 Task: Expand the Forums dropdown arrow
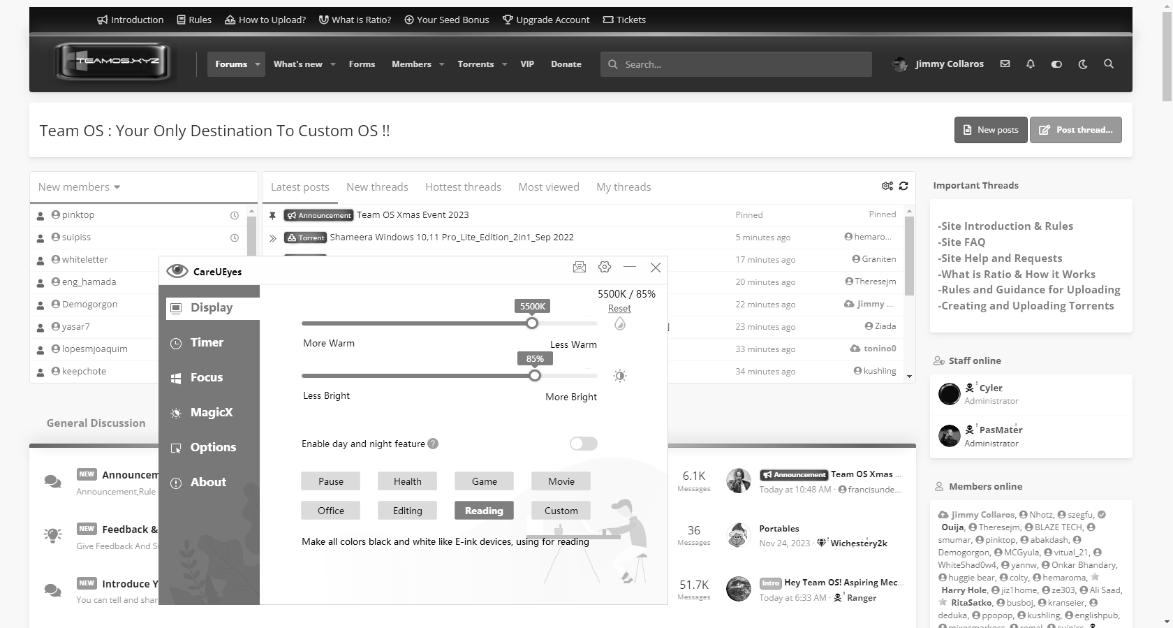pyautogui.click(x=258, y=64)
